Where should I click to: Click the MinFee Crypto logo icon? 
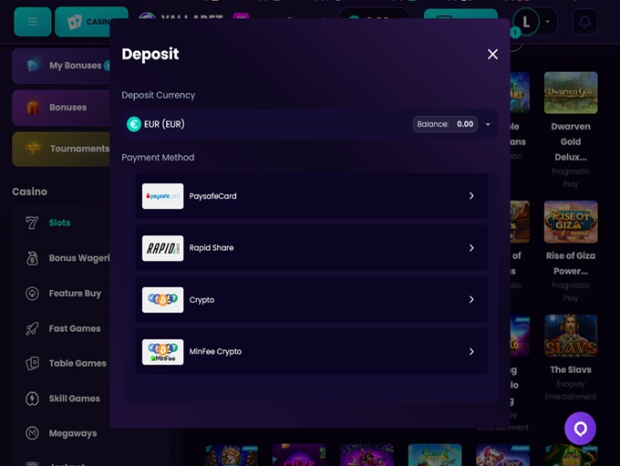162,352
